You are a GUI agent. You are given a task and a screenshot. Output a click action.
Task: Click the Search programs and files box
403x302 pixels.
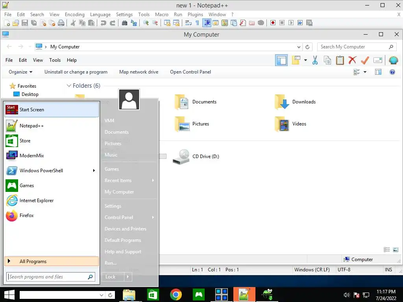(x=51, y=277)
